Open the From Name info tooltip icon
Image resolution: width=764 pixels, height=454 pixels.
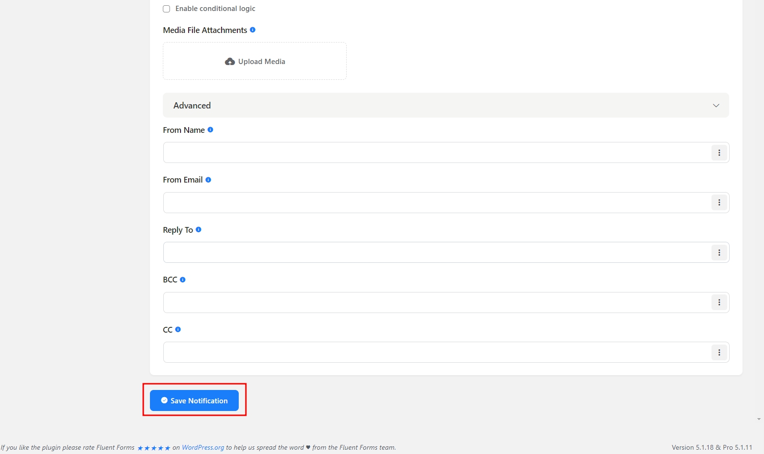[x=210, y=130]
